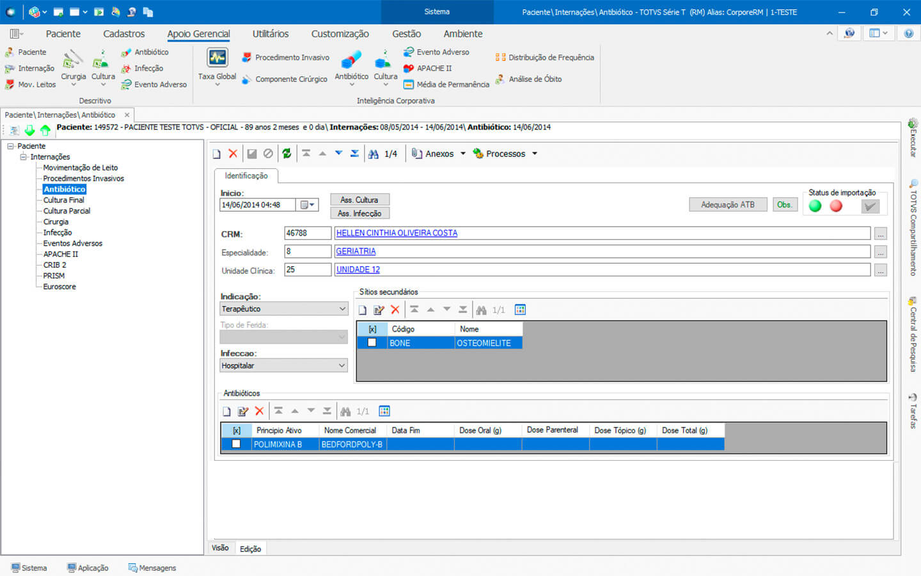The image size is (921, 576).
Task: Delete selected row in Sítios secundários toolbar
Action: [395, 310]
